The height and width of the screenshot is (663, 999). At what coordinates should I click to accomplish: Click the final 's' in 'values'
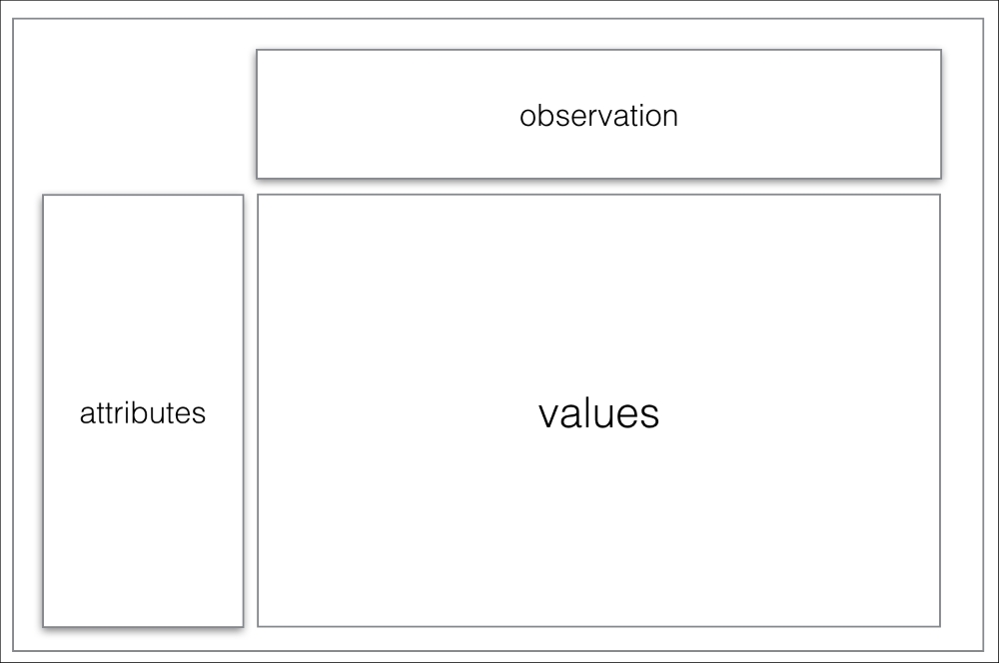[650, 416]
